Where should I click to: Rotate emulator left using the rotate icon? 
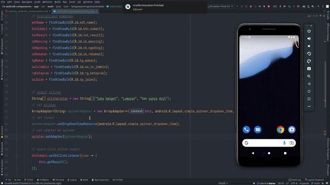[309, 53]
